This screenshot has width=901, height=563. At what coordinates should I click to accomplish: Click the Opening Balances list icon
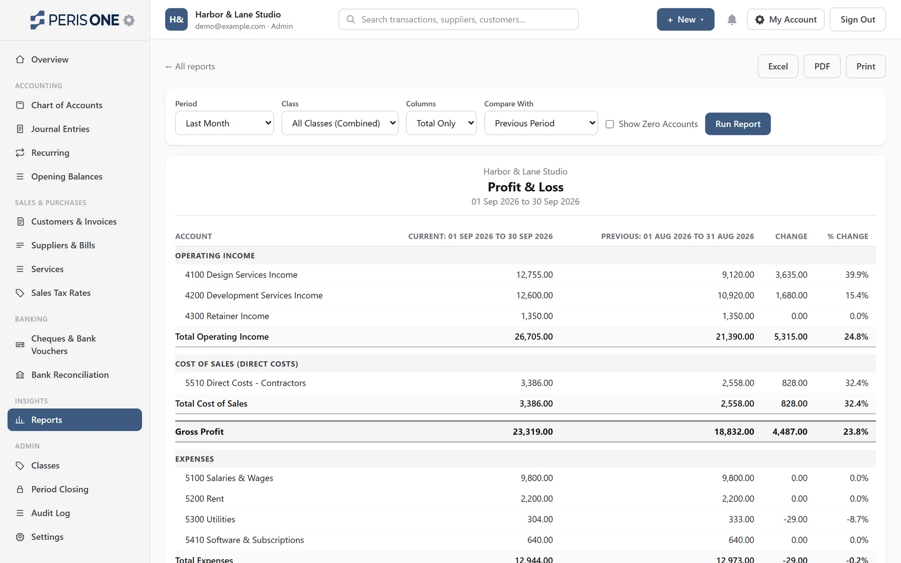pos(20,177)
